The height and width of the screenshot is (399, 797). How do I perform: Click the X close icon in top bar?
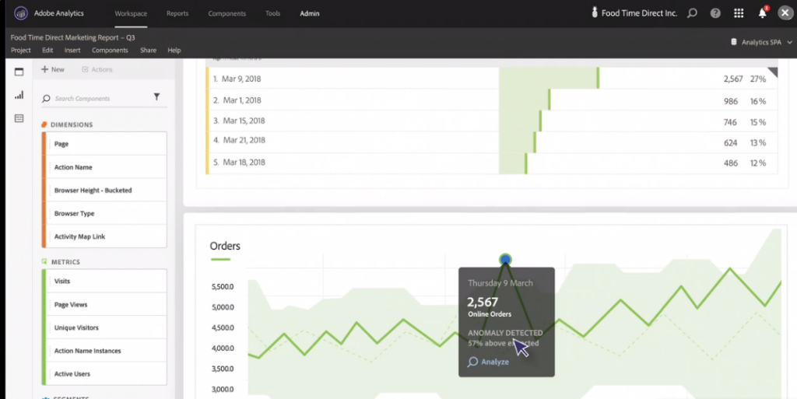785,13
